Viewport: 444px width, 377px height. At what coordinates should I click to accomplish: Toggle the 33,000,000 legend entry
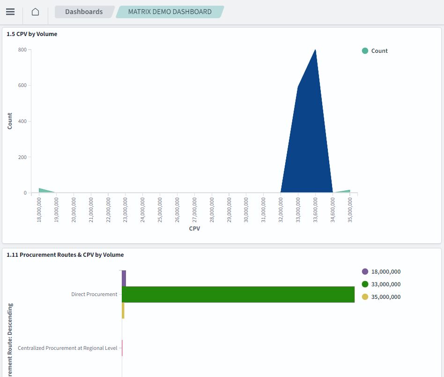[385, 284]
